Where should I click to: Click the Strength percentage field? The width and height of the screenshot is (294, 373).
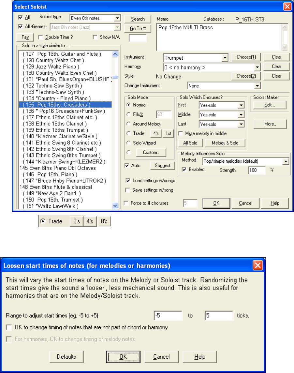257,170
